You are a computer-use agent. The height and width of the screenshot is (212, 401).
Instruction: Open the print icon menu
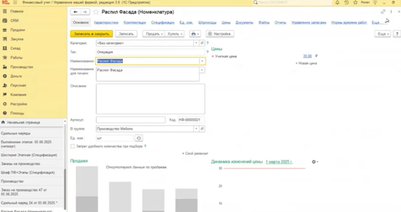(195, 34)
